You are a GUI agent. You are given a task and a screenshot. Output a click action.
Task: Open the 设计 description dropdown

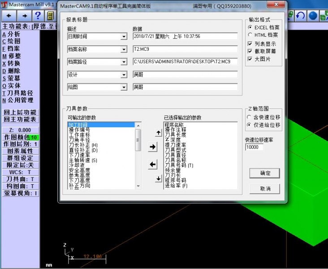124,75
